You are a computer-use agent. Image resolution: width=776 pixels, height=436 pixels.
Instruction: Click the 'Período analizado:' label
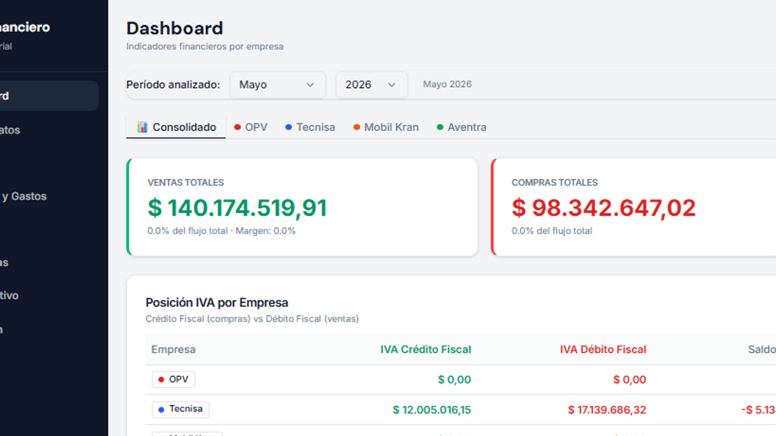coord(173,85)
